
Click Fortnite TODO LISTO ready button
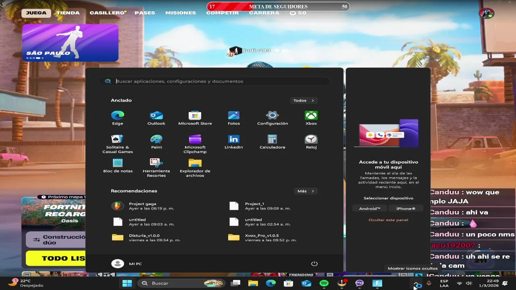tap(56, 259)
